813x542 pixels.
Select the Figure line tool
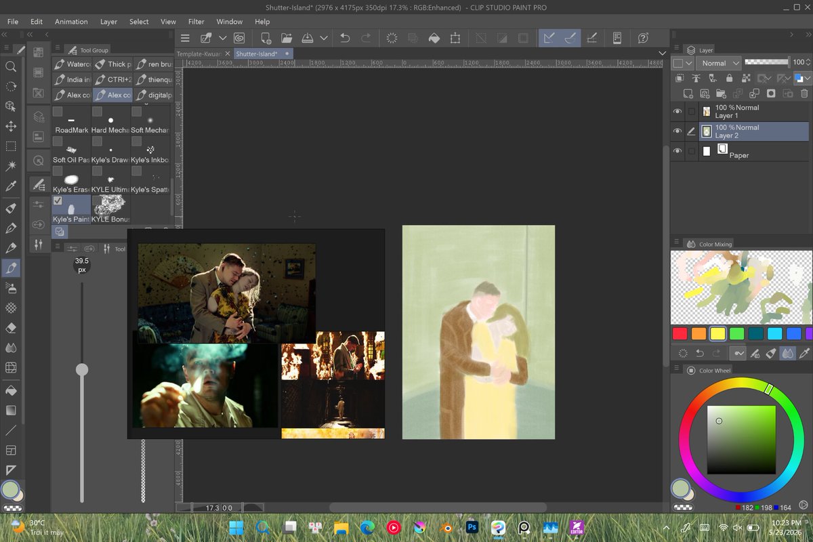pyautogui.click(x=11, y=430)
